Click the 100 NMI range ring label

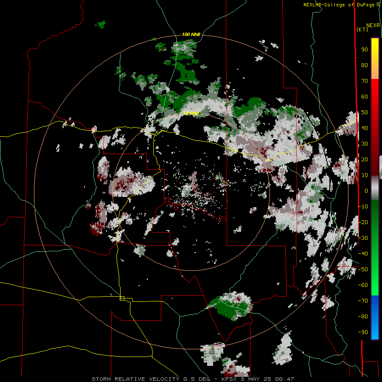click(191, 35)
